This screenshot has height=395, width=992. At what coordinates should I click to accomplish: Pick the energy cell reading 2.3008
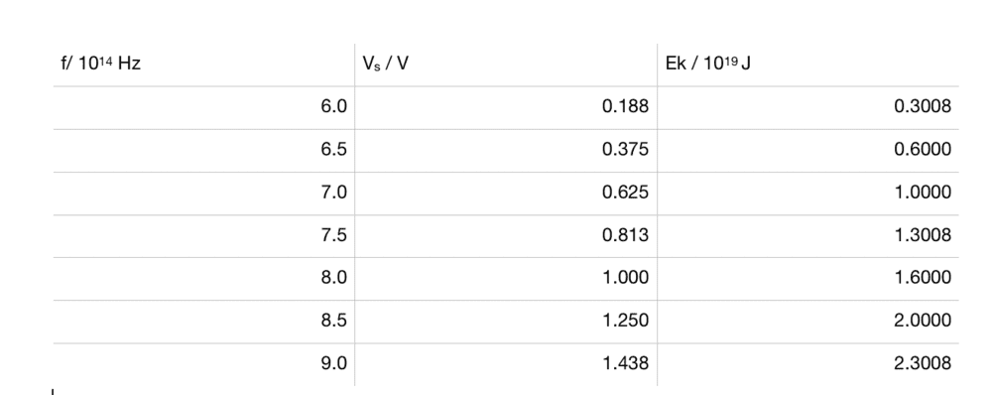click(808, 364)
